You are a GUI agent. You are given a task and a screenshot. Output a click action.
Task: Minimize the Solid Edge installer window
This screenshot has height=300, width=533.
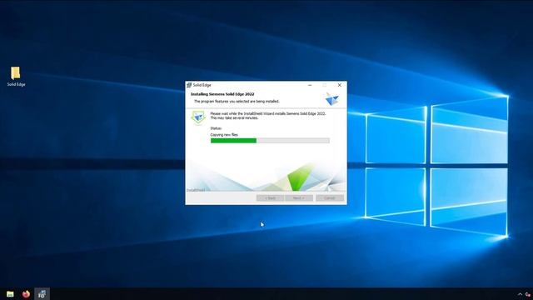[310, 85]
